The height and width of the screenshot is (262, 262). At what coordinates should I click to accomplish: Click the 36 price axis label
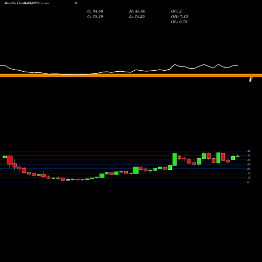(249, 156)
